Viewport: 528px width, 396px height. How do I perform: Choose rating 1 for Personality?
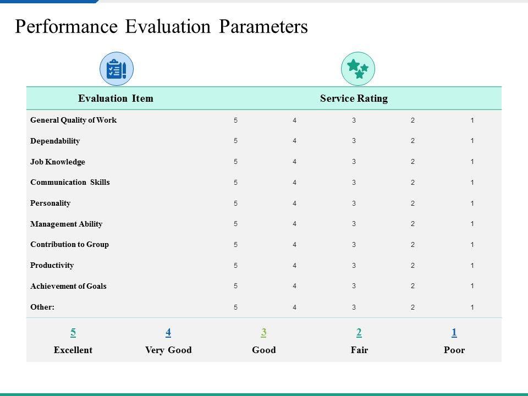(x=472, y=204)
